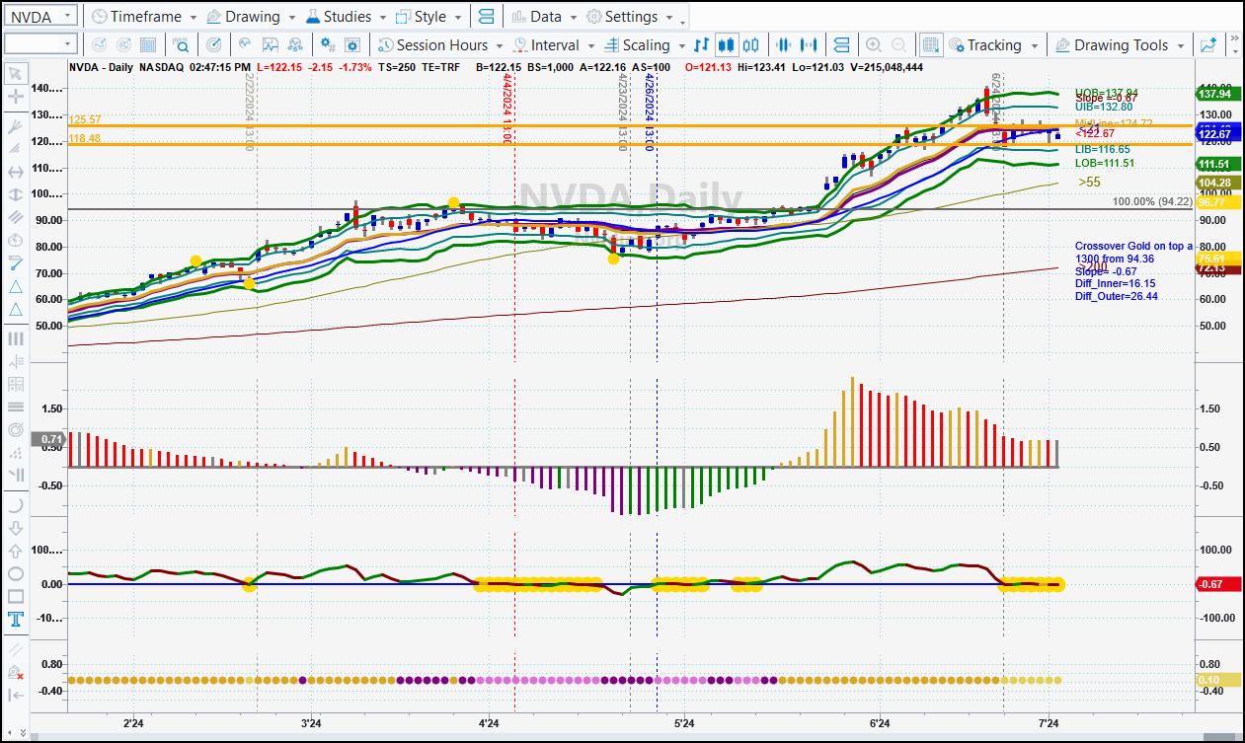Click the target icon in second toolbar

[x=214, y=44]
